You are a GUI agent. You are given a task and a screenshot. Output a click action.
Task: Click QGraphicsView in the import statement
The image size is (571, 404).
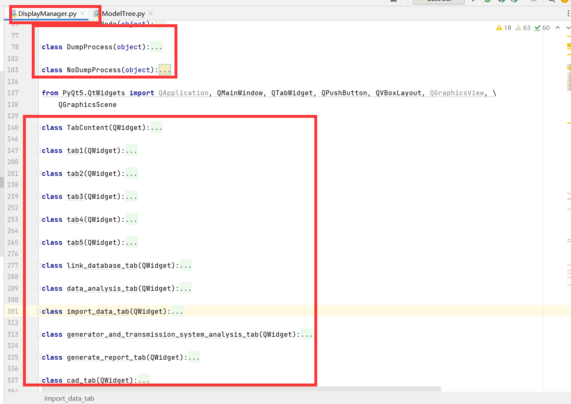(x=457, y=93)
